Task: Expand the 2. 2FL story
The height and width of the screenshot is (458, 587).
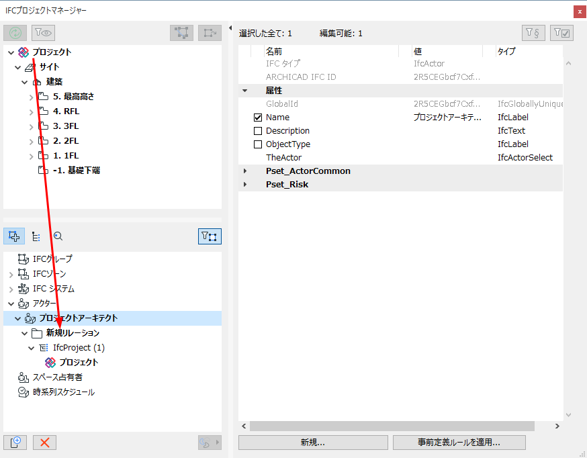Action: click(32, 142)
